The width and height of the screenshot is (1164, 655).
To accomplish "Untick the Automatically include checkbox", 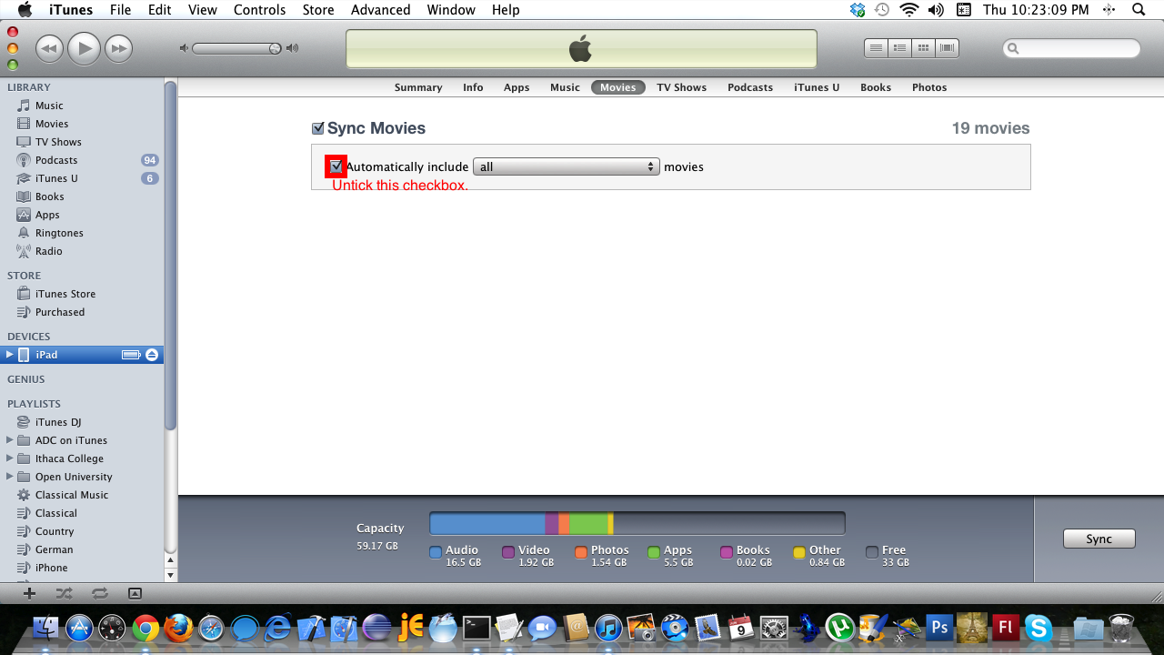I will [336, 166].
